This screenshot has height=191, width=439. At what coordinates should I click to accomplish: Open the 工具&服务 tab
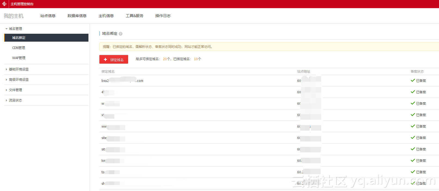pyautogui.click(x=134, y=16)
